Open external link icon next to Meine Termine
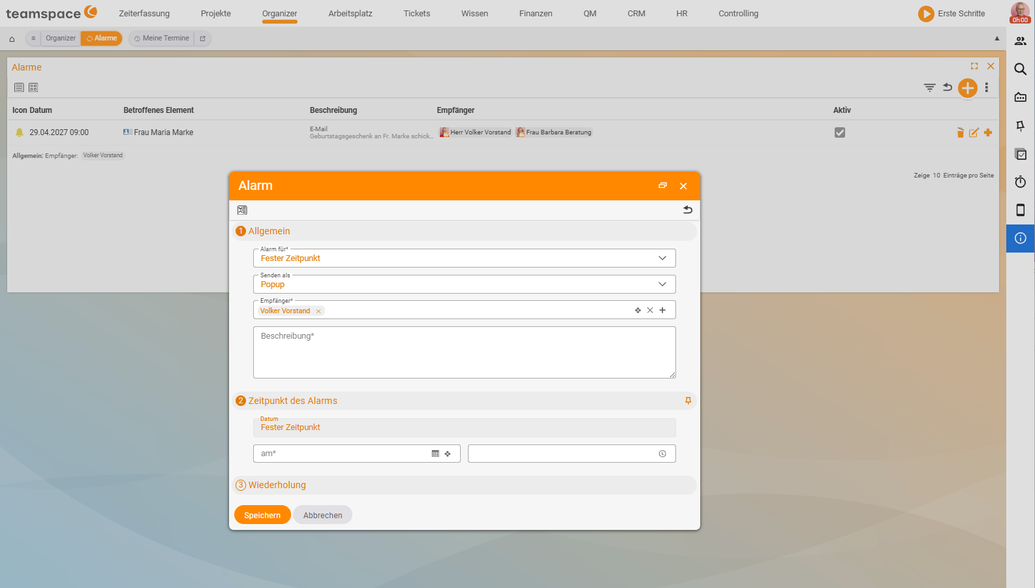 (x=202, y=39)
